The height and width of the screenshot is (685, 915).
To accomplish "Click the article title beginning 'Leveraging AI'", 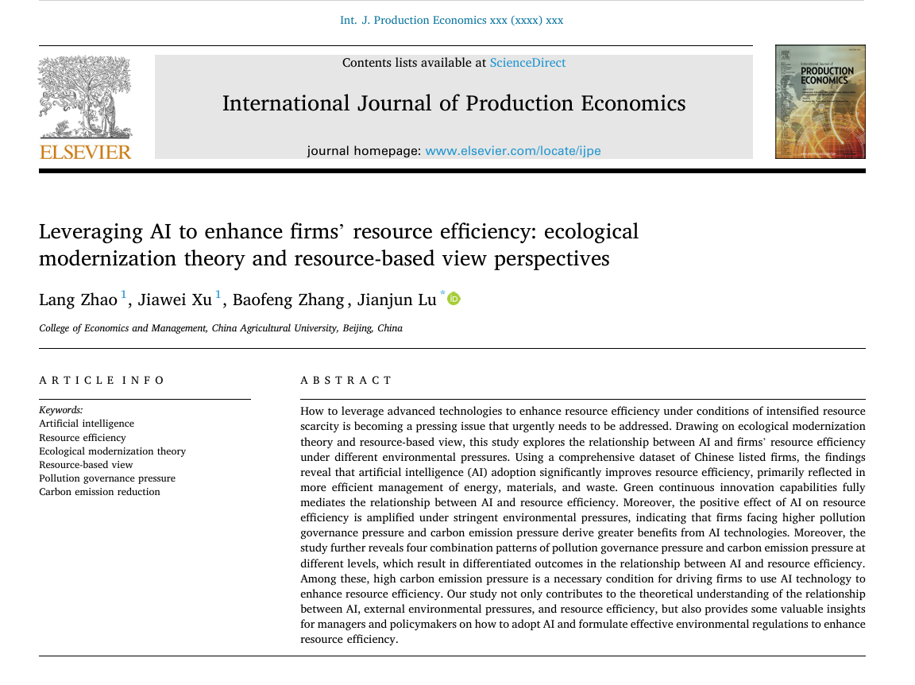I will pos(338,245).
